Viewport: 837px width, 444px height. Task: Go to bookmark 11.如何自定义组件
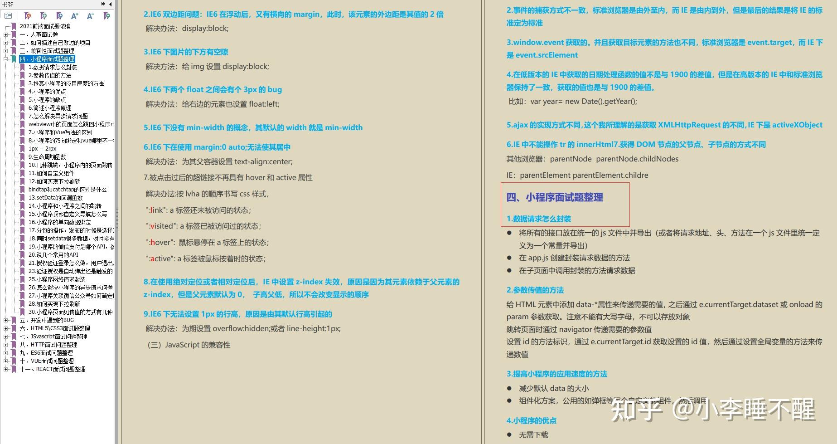coord(51,173)
